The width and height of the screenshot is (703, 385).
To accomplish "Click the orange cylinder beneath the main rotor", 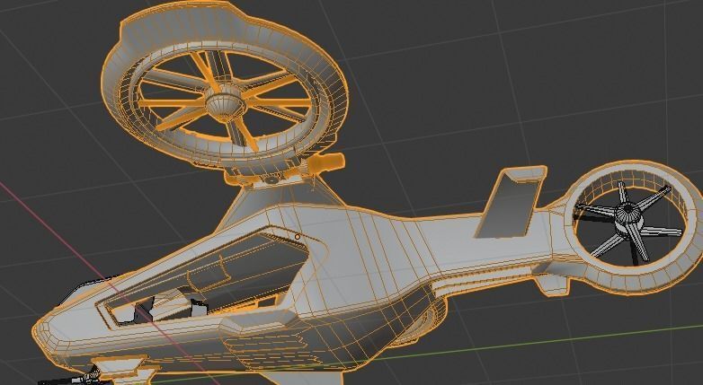I will tap(328, 162).
